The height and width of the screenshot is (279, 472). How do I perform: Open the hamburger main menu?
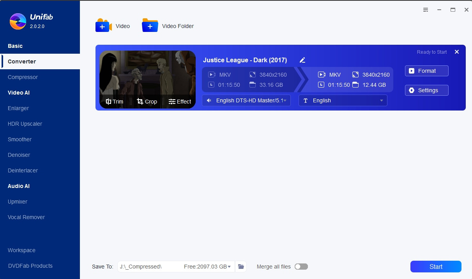pyautogui.click(x=426, y=10)
